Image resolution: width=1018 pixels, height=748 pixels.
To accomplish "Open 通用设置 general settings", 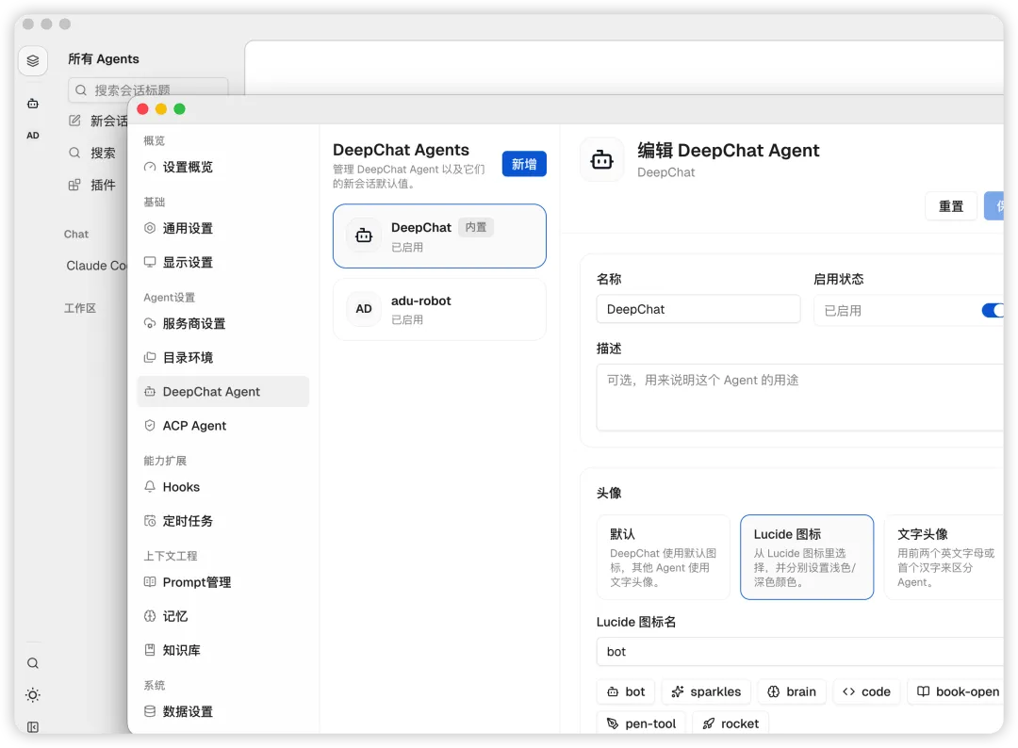I will coord(222,228).
